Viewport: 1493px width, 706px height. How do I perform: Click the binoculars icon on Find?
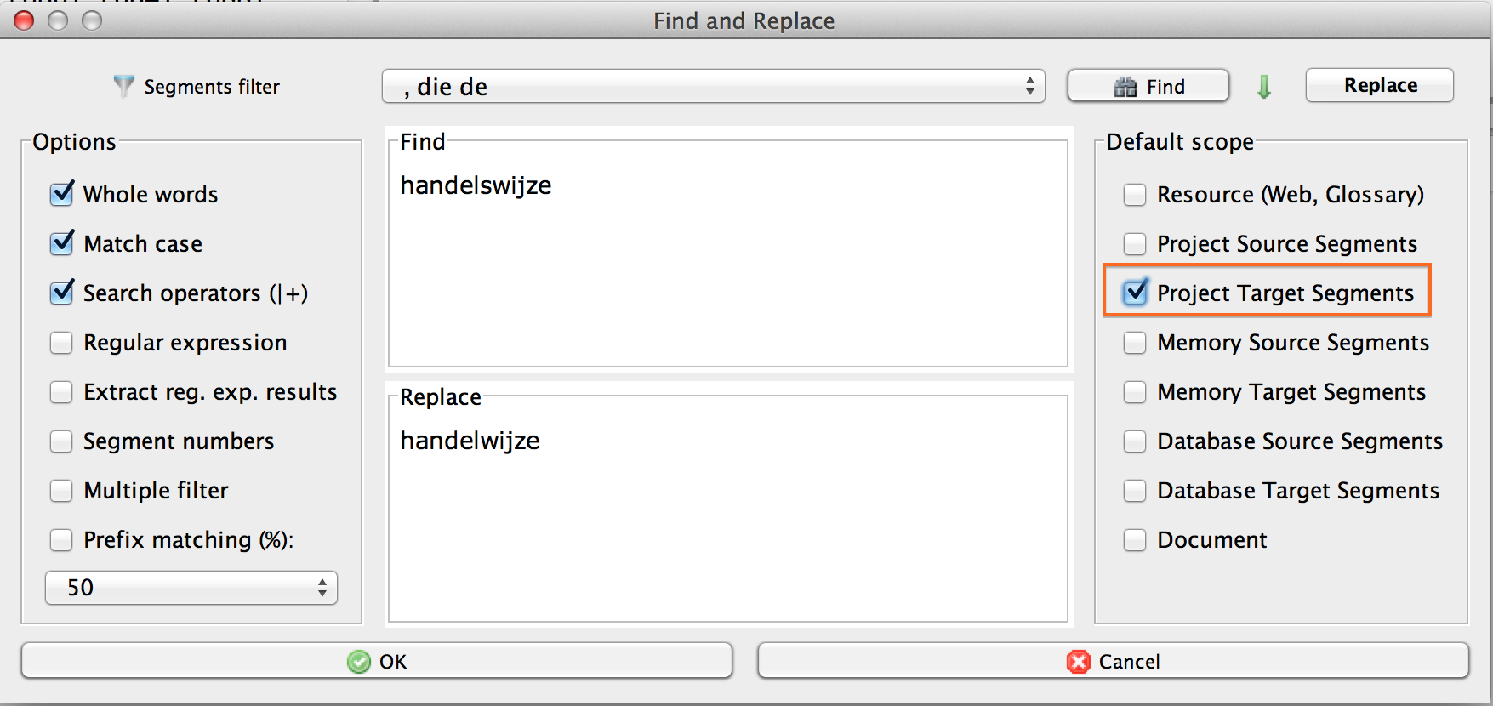point(1125,87)
